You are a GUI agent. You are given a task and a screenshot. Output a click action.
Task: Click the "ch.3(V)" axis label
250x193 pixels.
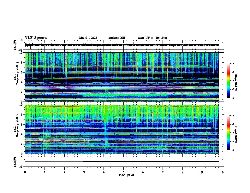pos(15,162)
